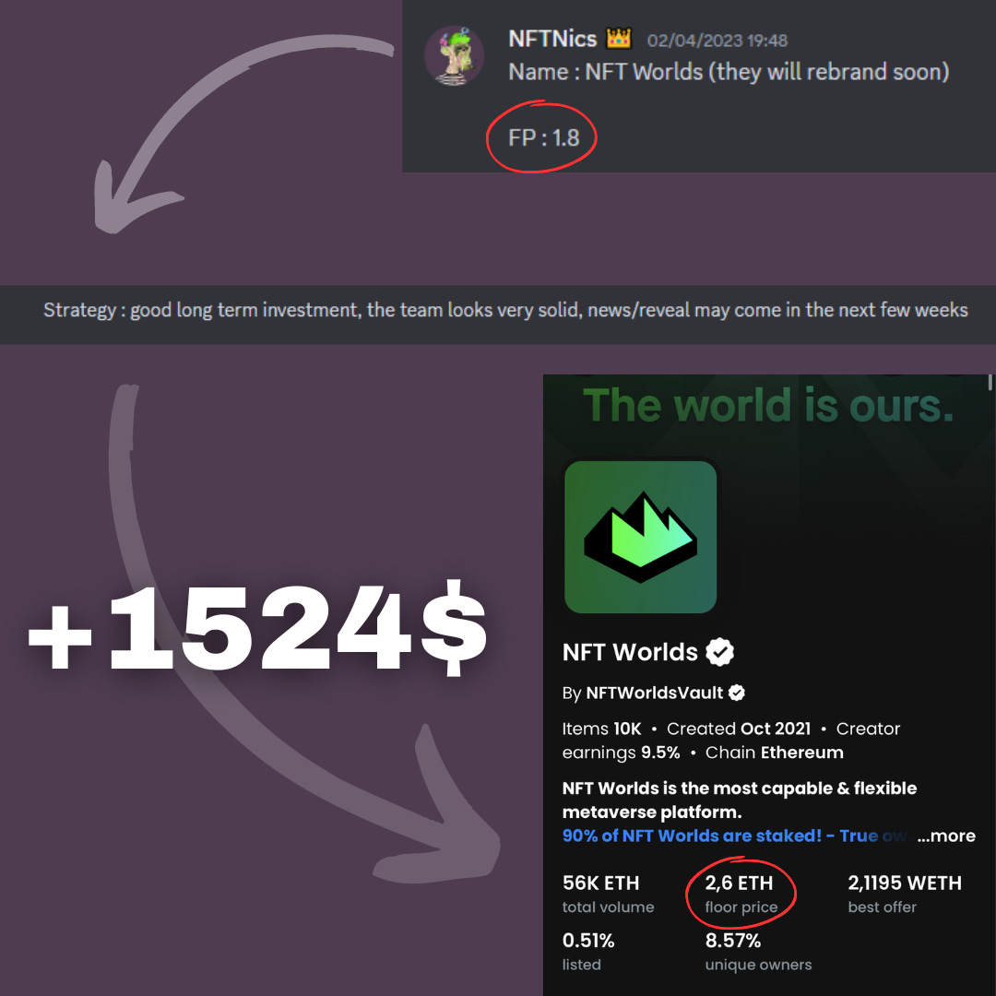Screen dimensions: 996x996
Task: Click the 2,6 ETH floor price stat
Action: 741,894
